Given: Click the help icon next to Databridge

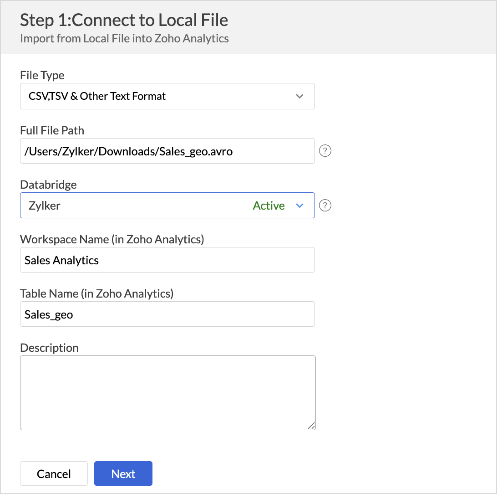Looking at the screenshot, I should [325, 206].
